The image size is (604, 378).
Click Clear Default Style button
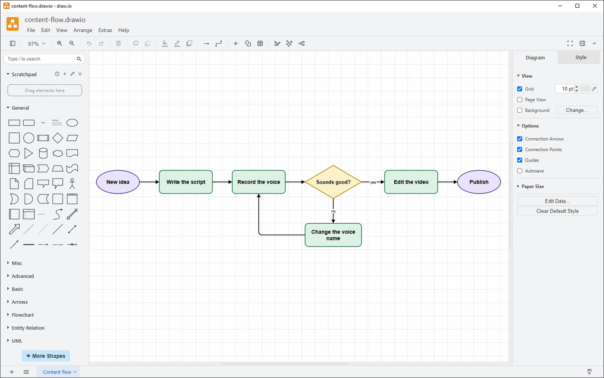click(557, 211)
